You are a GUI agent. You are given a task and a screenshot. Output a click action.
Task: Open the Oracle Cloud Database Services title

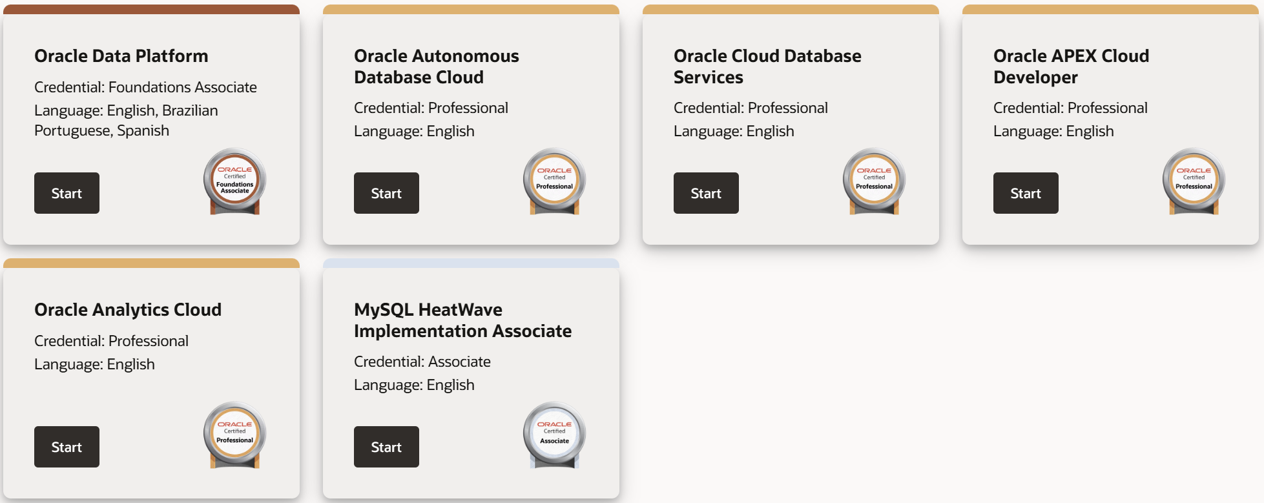[x=767, y=67]
